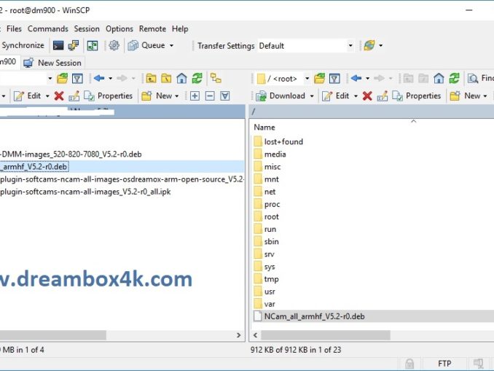The height and width of the screenshot is (371, 494).
Task: Open Properties in remote panel toolbar
Action: (417, 95)
